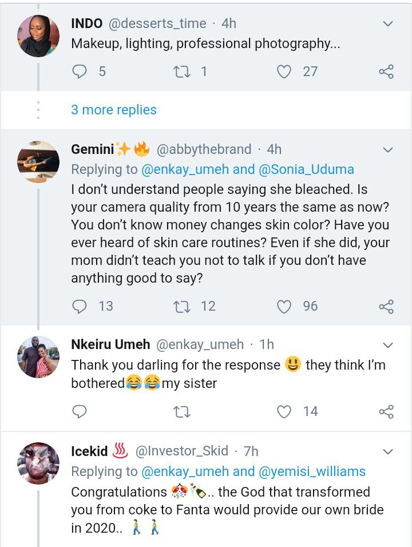
Task: Like Gemini's tweet with 96 likes
Action: pos(284,307)
